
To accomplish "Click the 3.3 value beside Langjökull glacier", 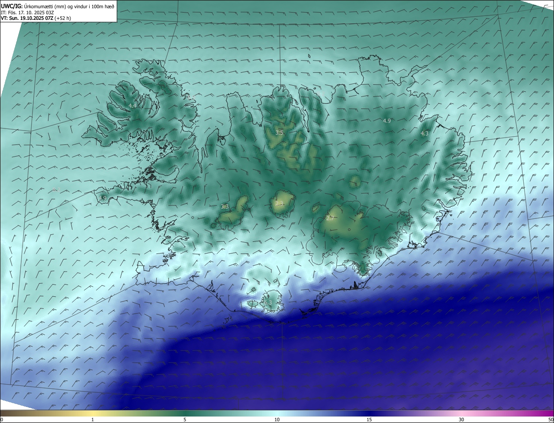I will pos(225,207).
